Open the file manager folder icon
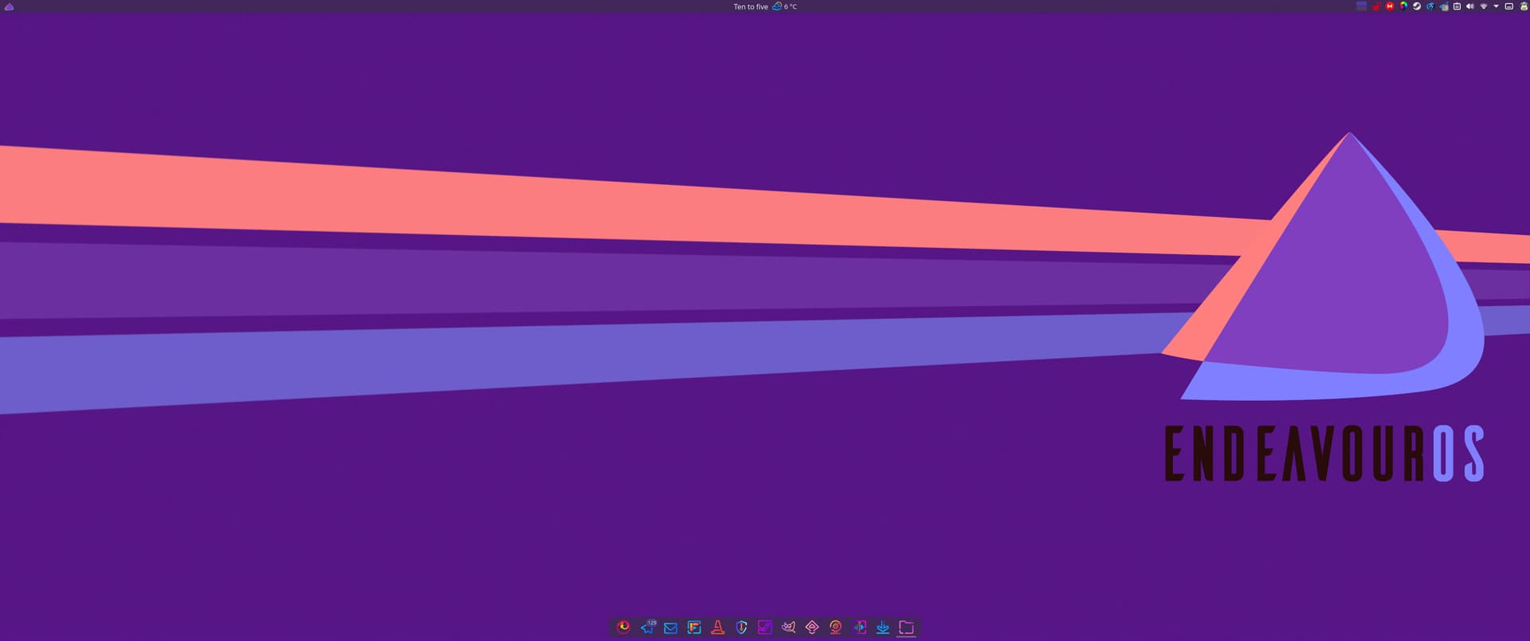This screenshot has width=1530, height=641. pos(906,627)
